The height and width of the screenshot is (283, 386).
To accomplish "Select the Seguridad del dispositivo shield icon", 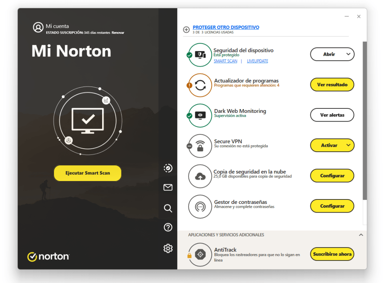I will (x=199, y=55).
